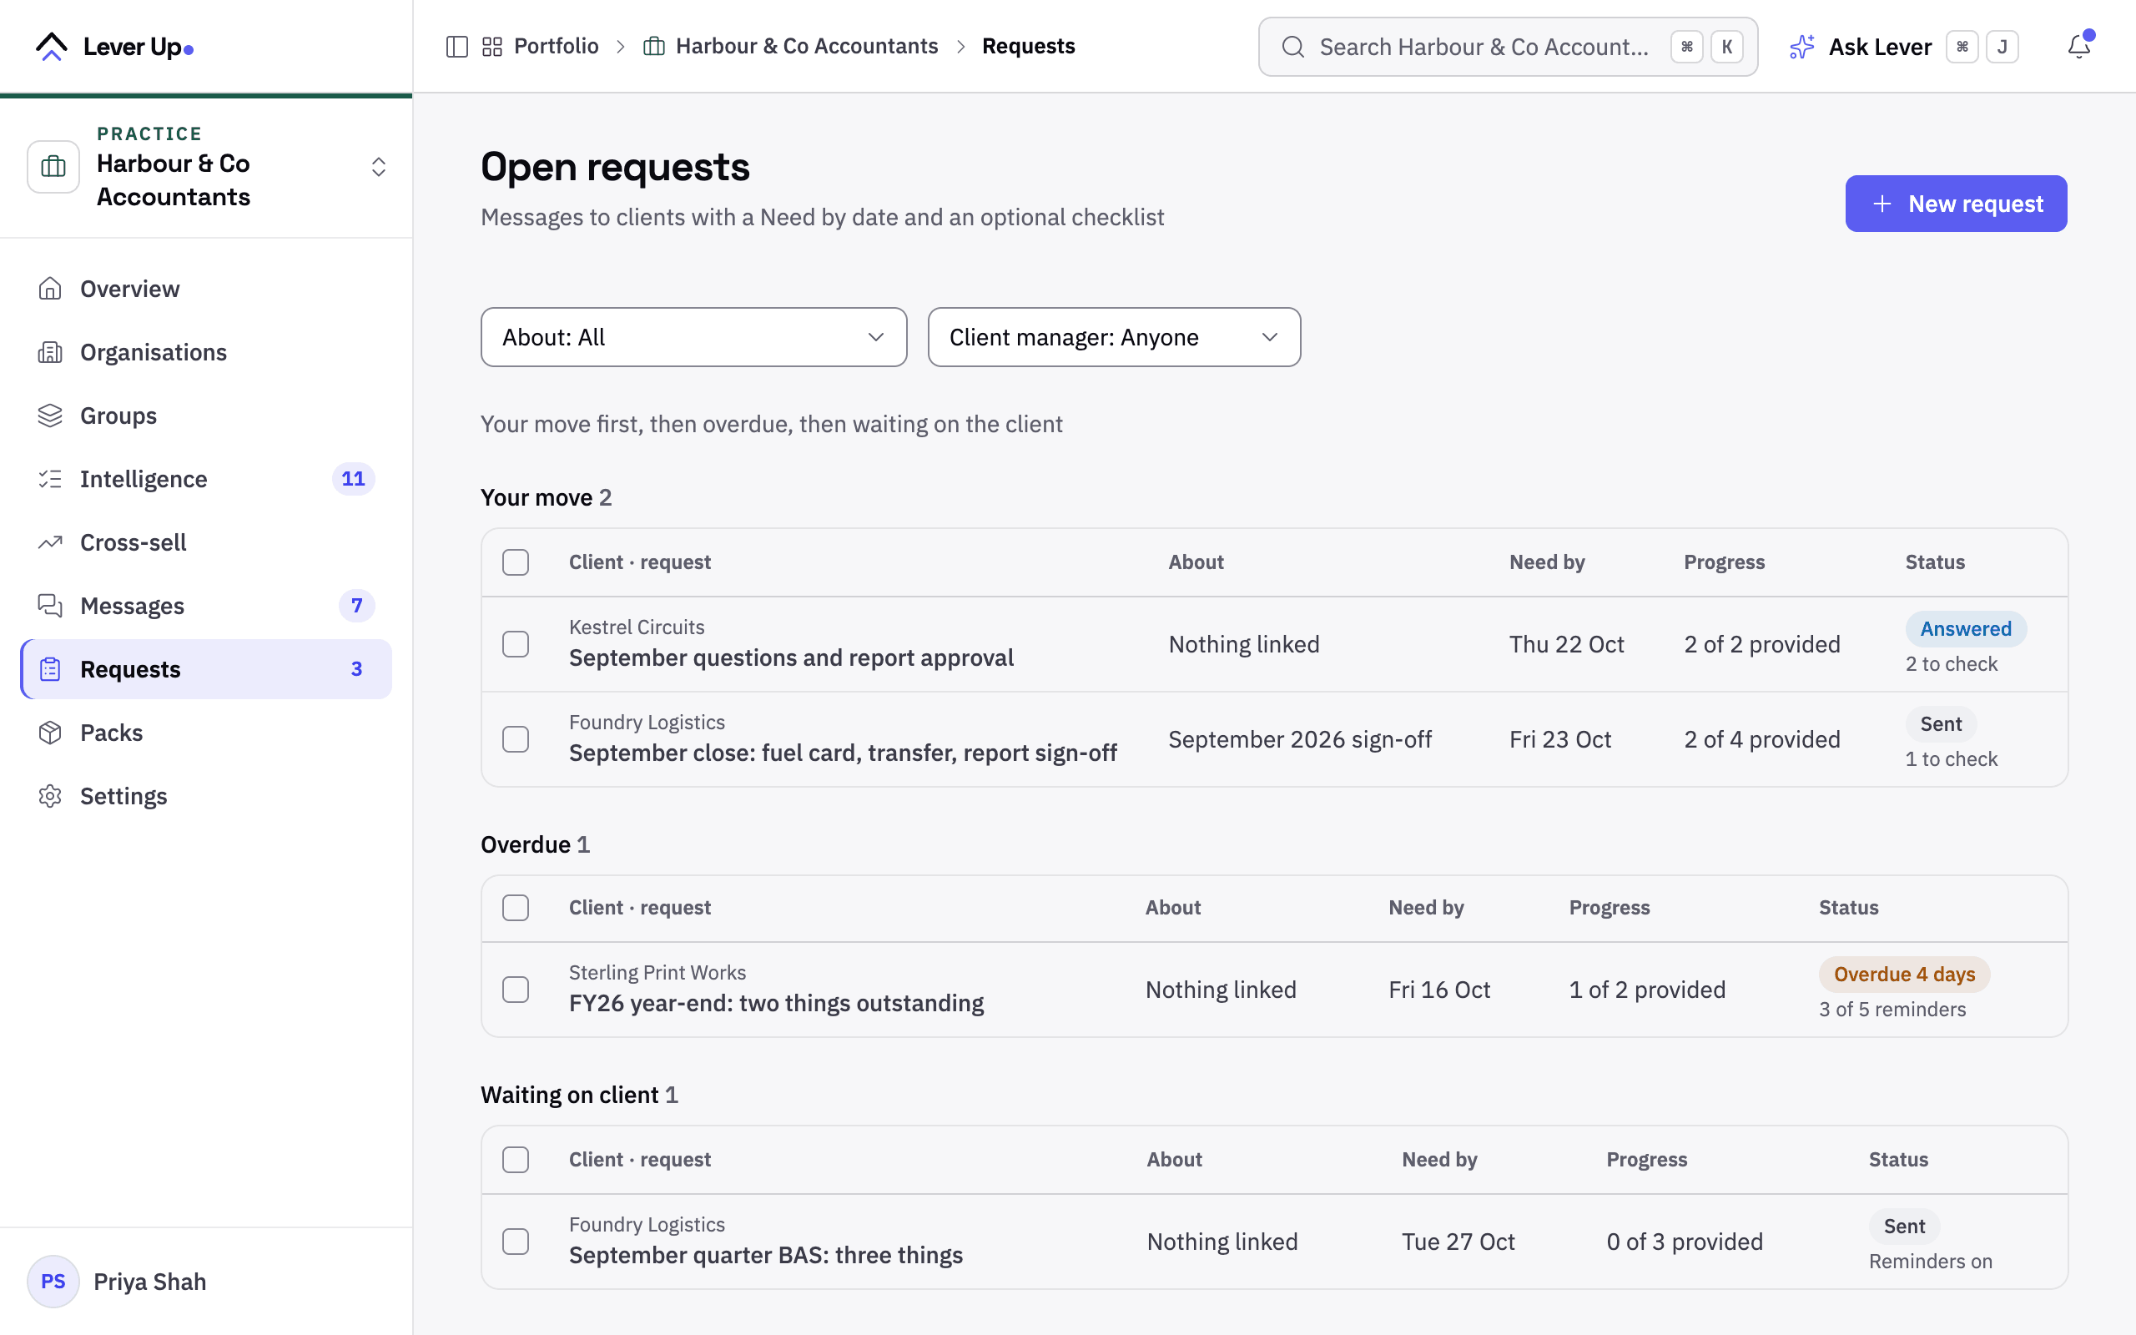Image resolution: width=2136 pixels, height=1335 pixels.
Task: Click the Overview home icon
Action: (x=50, y=289)
